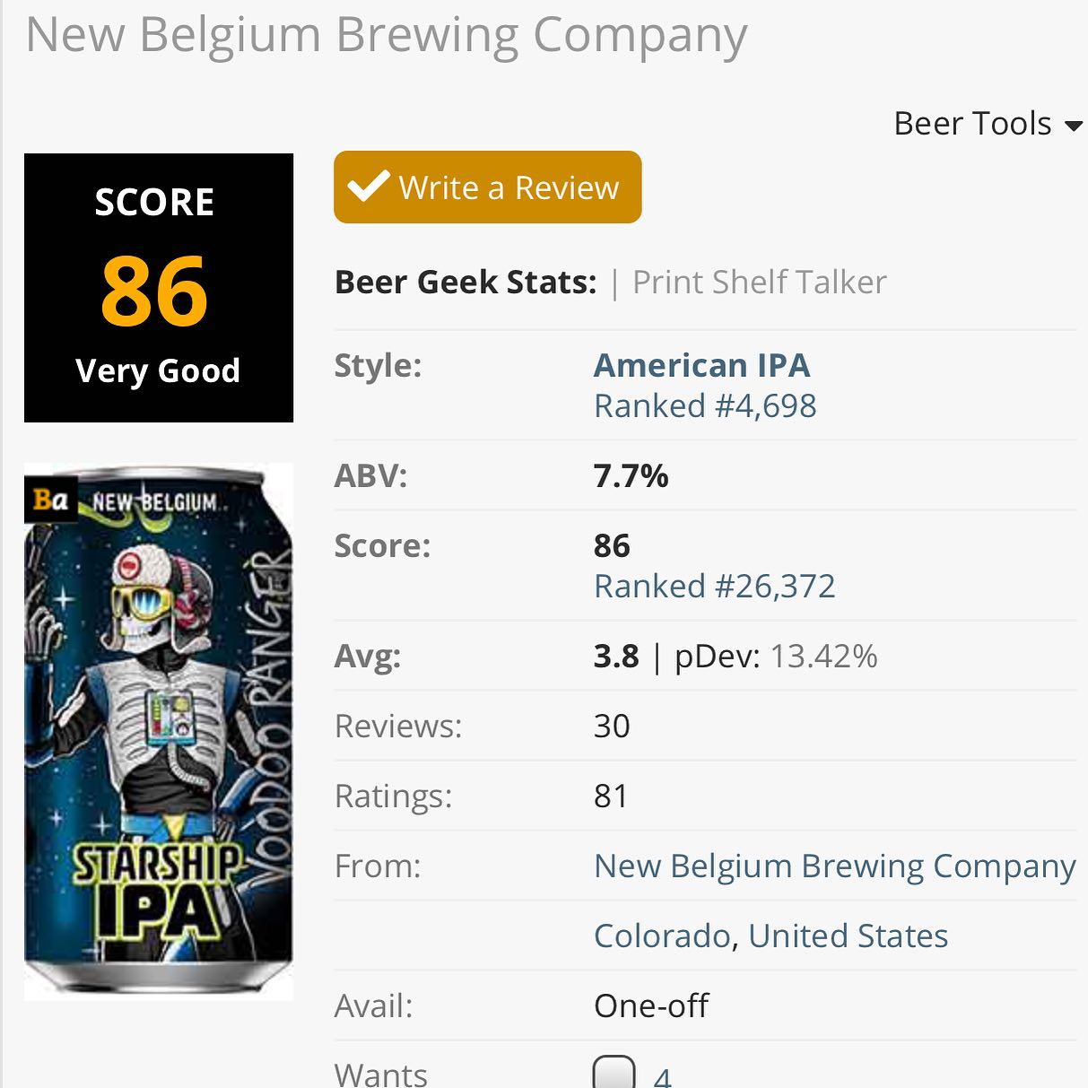Toggle the Wants checkbox
Image resolution: width=1088 pixels, height=1088 pixels.
pos(614,1073)
